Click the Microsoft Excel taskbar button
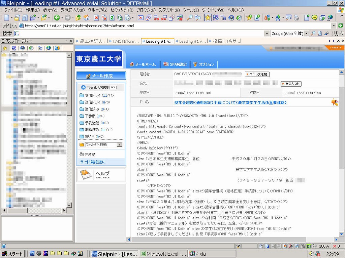345x258 pixels. tap(163, 254)
